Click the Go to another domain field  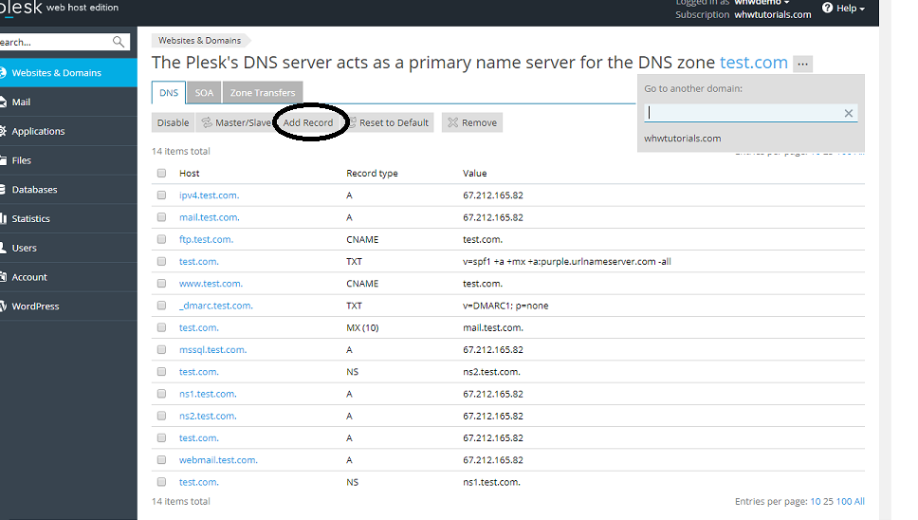click(x=743, y=113)
